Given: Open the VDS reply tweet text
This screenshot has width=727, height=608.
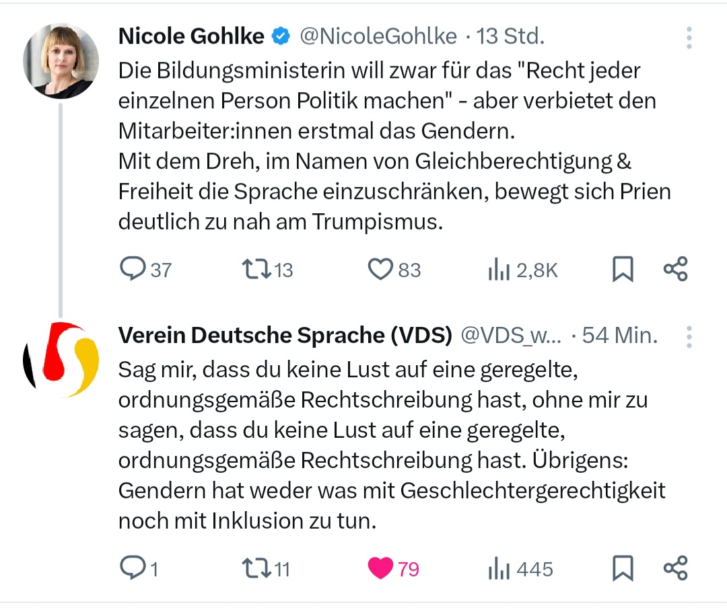Looking at the screenshot, I should click(x=390, y=444).
